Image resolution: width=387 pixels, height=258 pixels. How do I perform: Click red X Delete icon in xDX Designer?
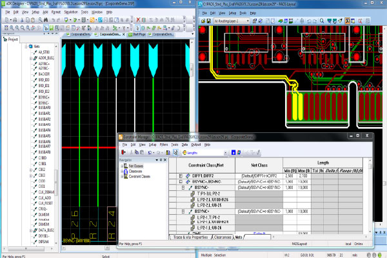(x=138, y=20)
